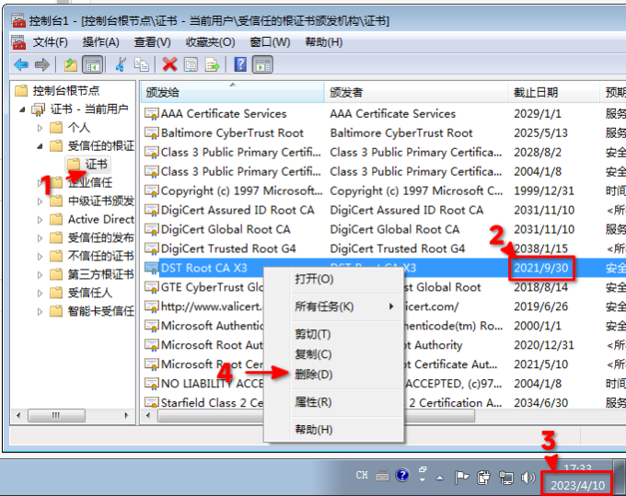The image size is (626, 496).
Task: Sort by the 截止日期 column header
Action: point(553,93)
